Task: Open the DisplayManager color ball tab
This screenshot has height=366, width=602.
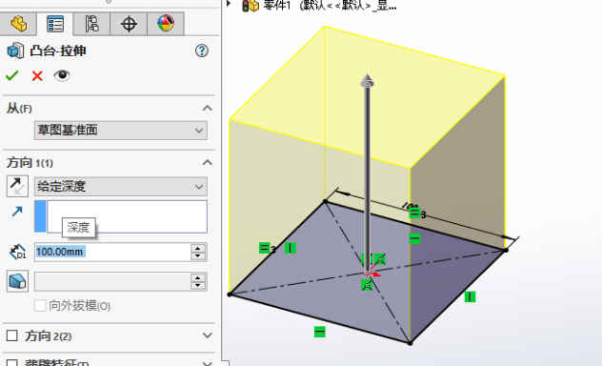Action: pos(166,24)
